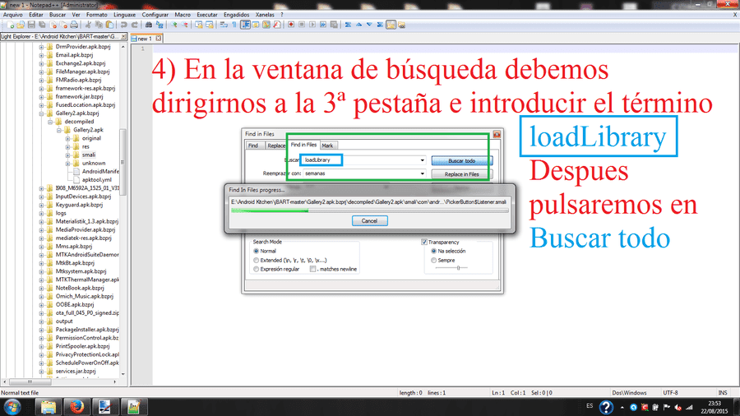The width and height of the screenshot is (740, 416).
Task: Close the Light Explorer panel
Action: [x=123, y=36]
